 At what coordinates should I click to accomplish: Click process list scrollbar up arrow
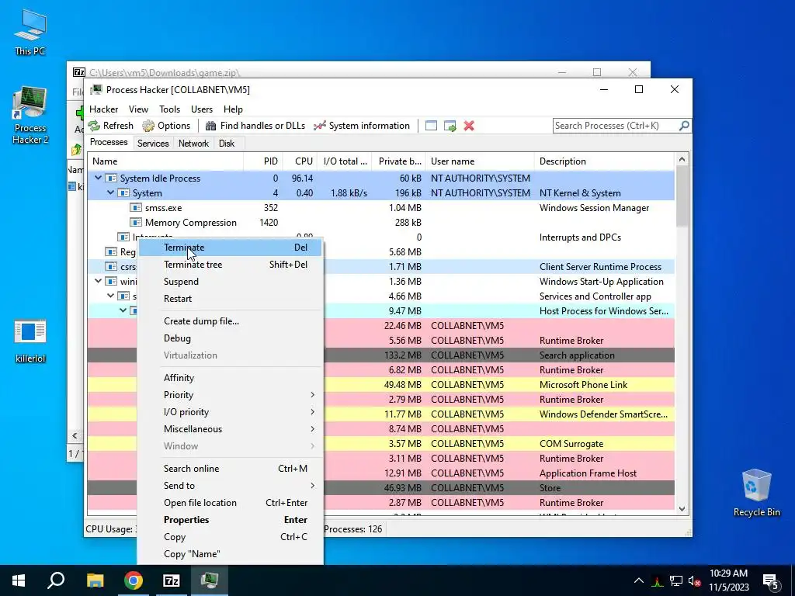(x=682, y=160)
